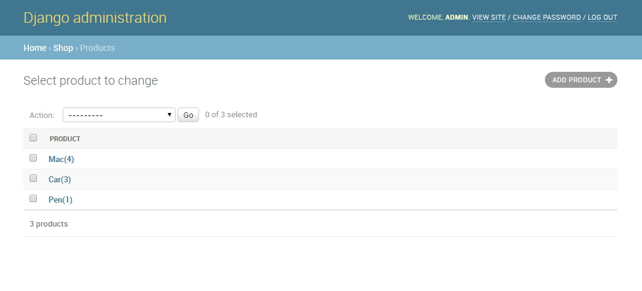This screenshot has width=642, height=291.
Task: Open the Car(3) product entry
Action: [60, 179]
